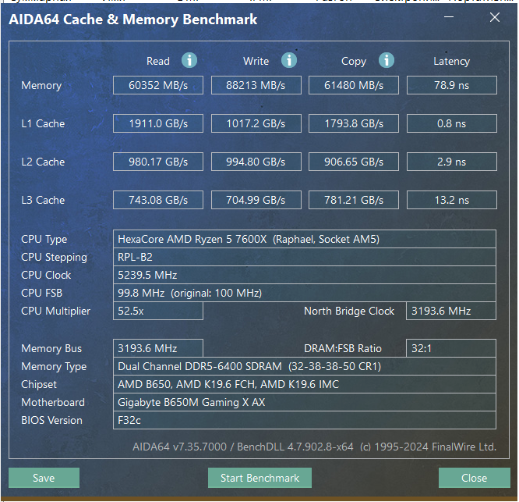Click CPU Multiplier field 52.5x
519x502 pixels.
(x=158, y=311)
